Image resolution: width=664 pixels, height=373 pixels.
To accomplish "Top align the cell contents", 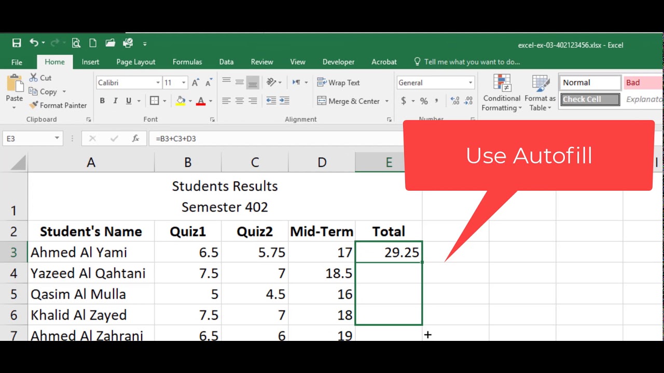I will pos(226,82).
